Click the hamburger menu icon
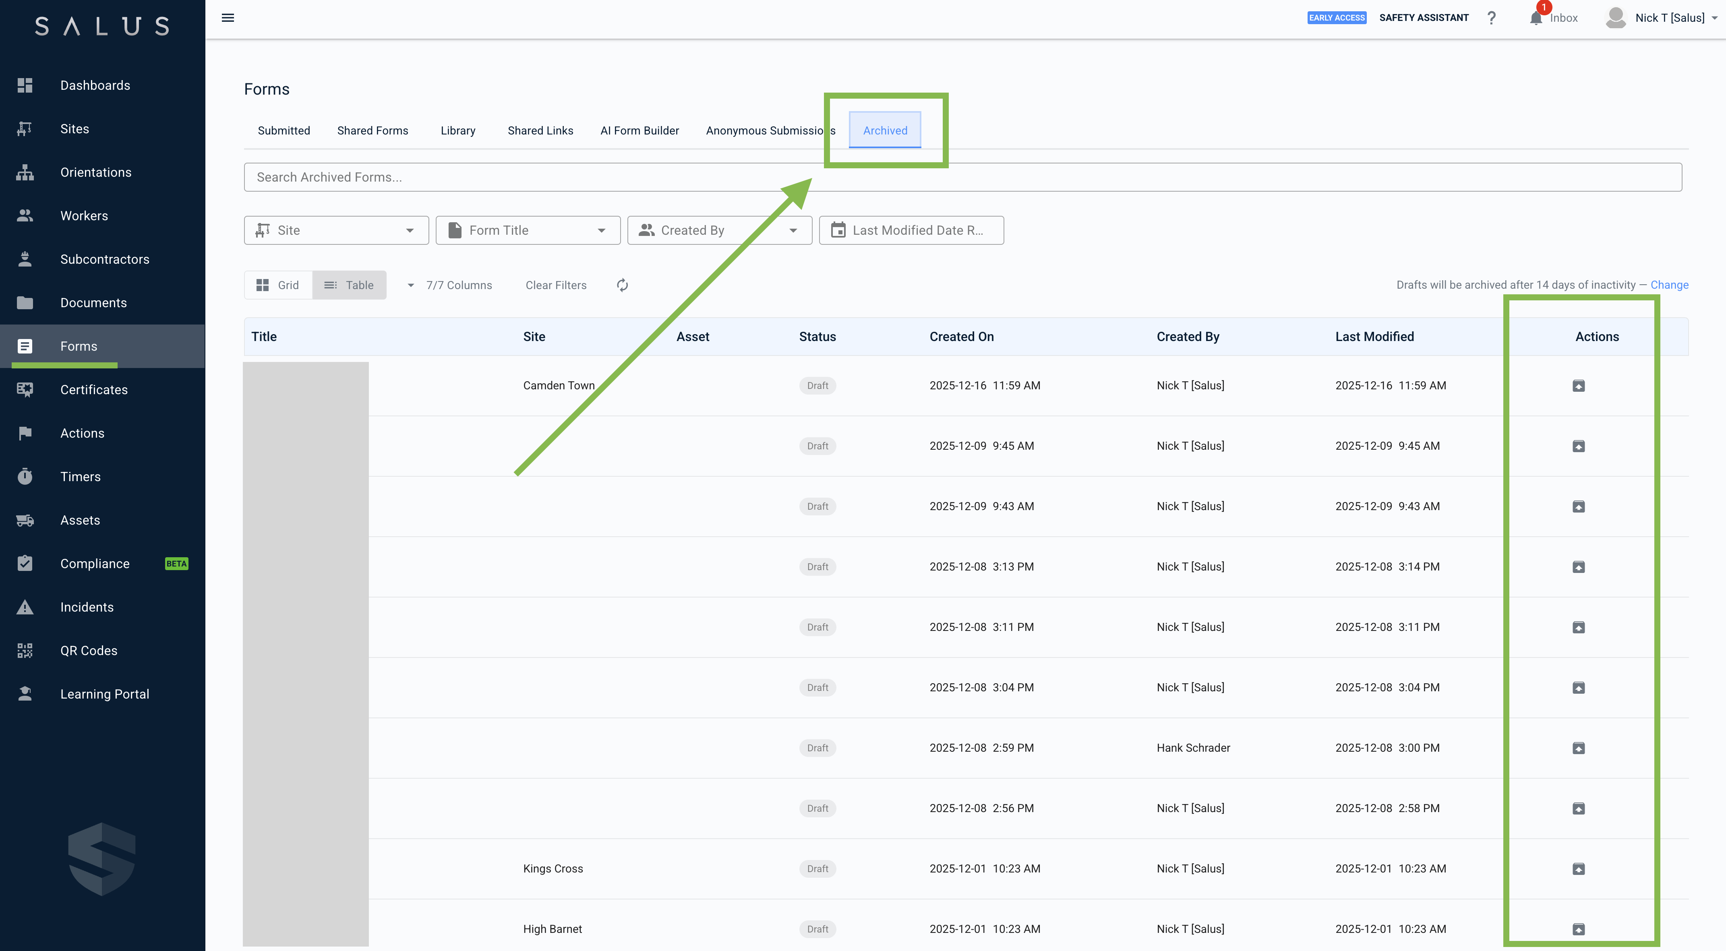This screenshot has height=951, width=1726. click(228, 18)
